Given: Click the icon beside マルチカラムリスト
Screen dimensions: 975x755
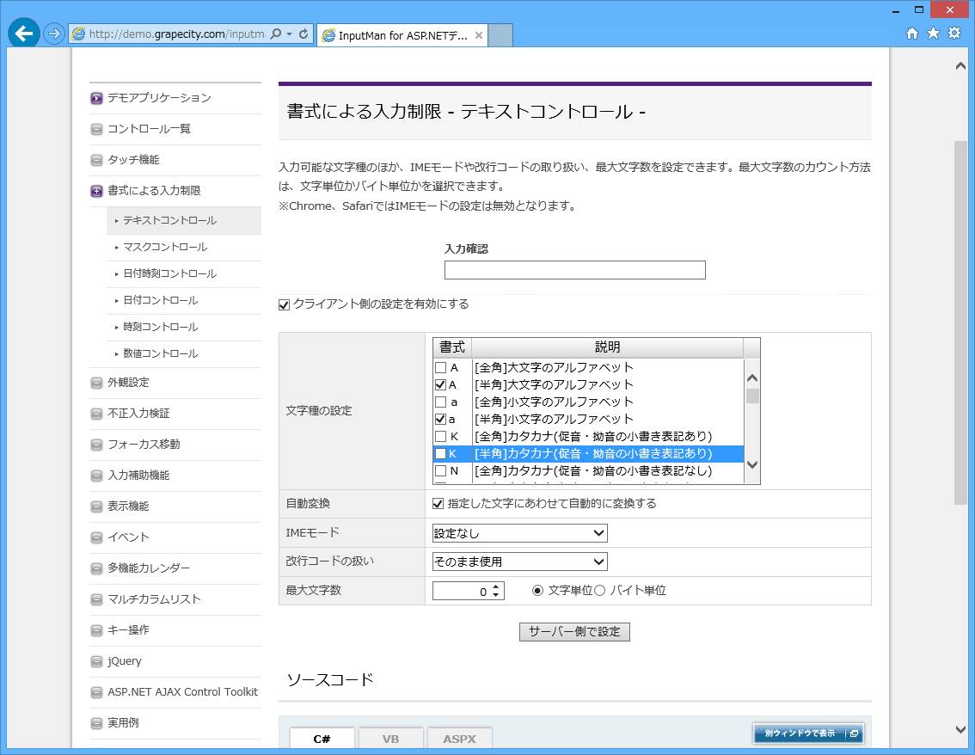Looking at the screenshot, I should pyautogui.click(x=96, y=599).
